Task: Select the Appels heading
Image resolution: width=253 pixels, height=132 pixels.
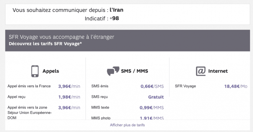Action: pos(51,71)
